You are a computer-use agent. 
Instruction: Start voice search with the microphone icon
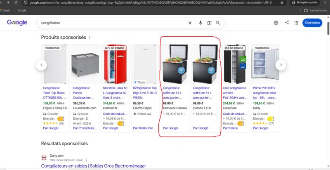[x=200, y=23]
